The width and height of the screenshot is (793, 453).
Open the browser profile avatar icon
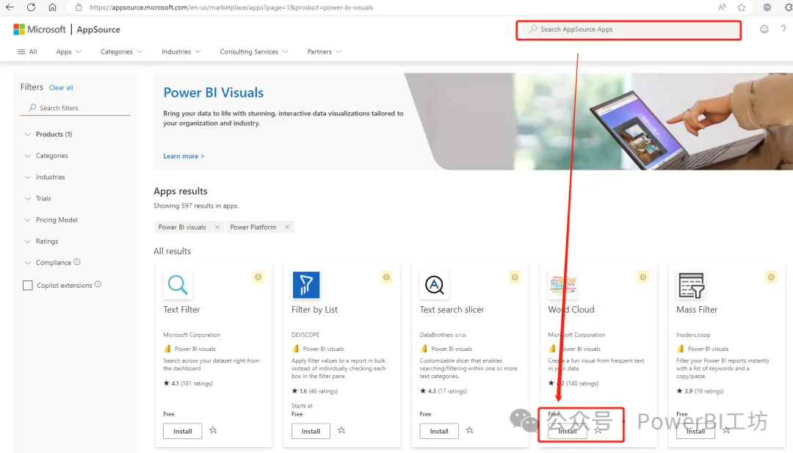767,7
